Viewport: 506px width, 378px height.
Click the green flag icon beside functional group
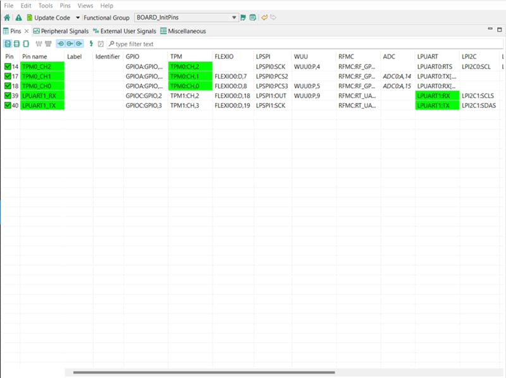[x=244, y=18]
